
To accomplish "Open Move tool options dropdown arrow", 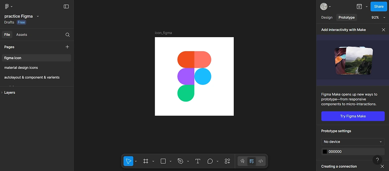I will point(136,161).
